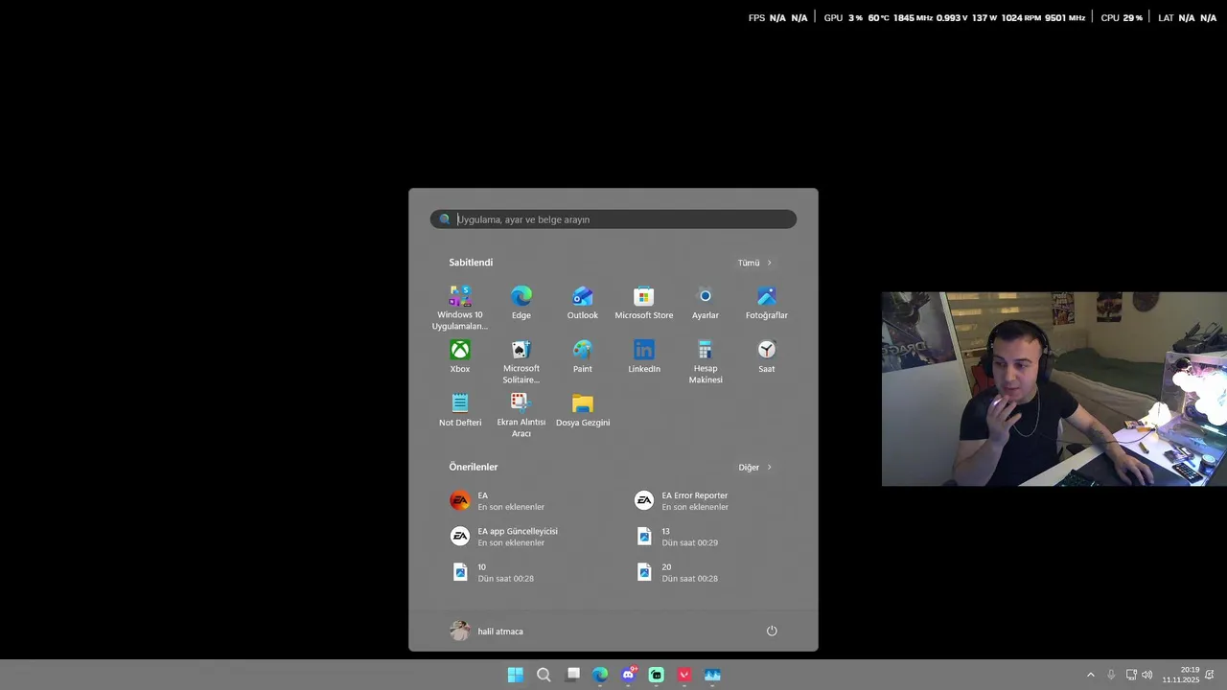Image resolution: width=1227 pixels, height=690 pixels.
Task: Open the notification center icon
Action: [x=1212, y=675]
